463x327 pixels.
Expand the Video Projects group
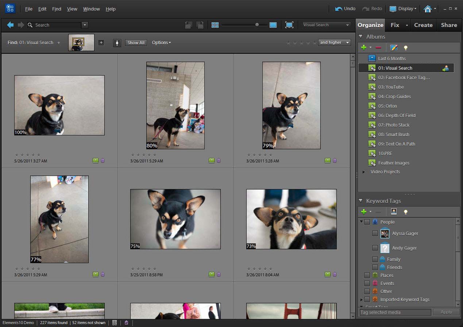point(363,172)
